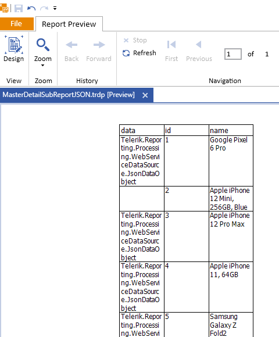Screen dimensions: 279x337
Task: Click the JsonDataObject cell in row 4
Action: coord(142,287)
